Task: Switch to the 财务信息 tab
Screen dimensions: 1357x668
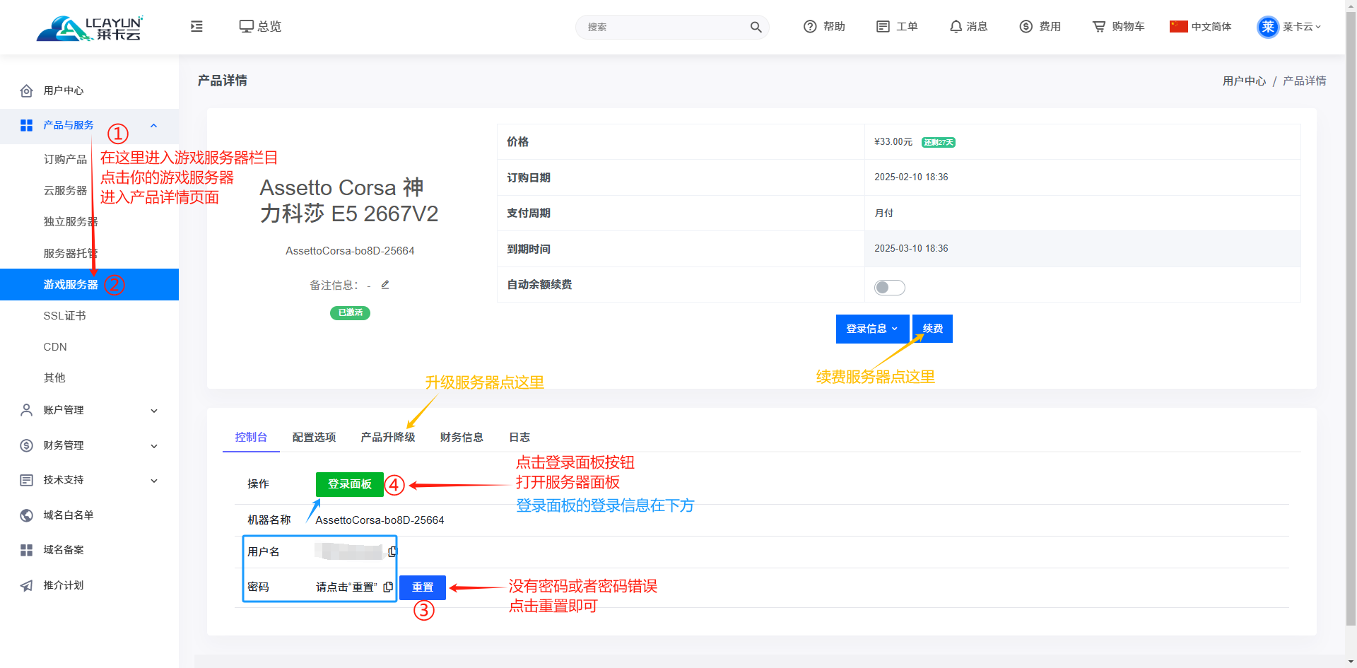Action: tap(462, 437)
